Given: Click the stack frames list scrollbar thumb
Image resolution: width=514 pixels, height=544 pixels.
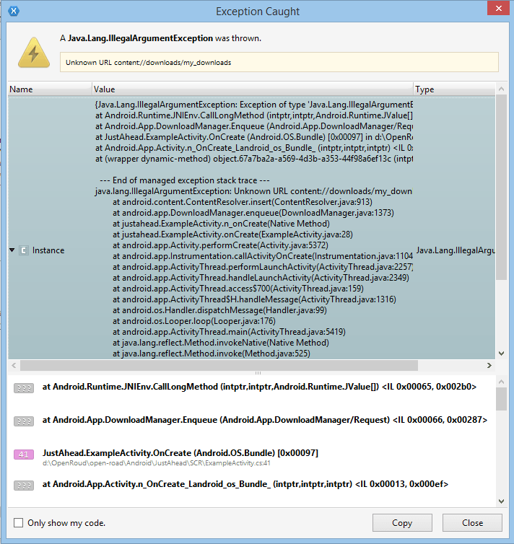Looking at the screenshot, I should (501, 399).
